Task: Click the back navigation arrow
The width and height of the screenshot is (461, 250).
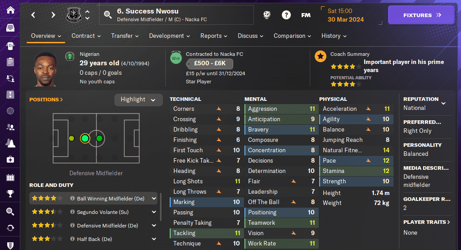Action: coord(33,15)
